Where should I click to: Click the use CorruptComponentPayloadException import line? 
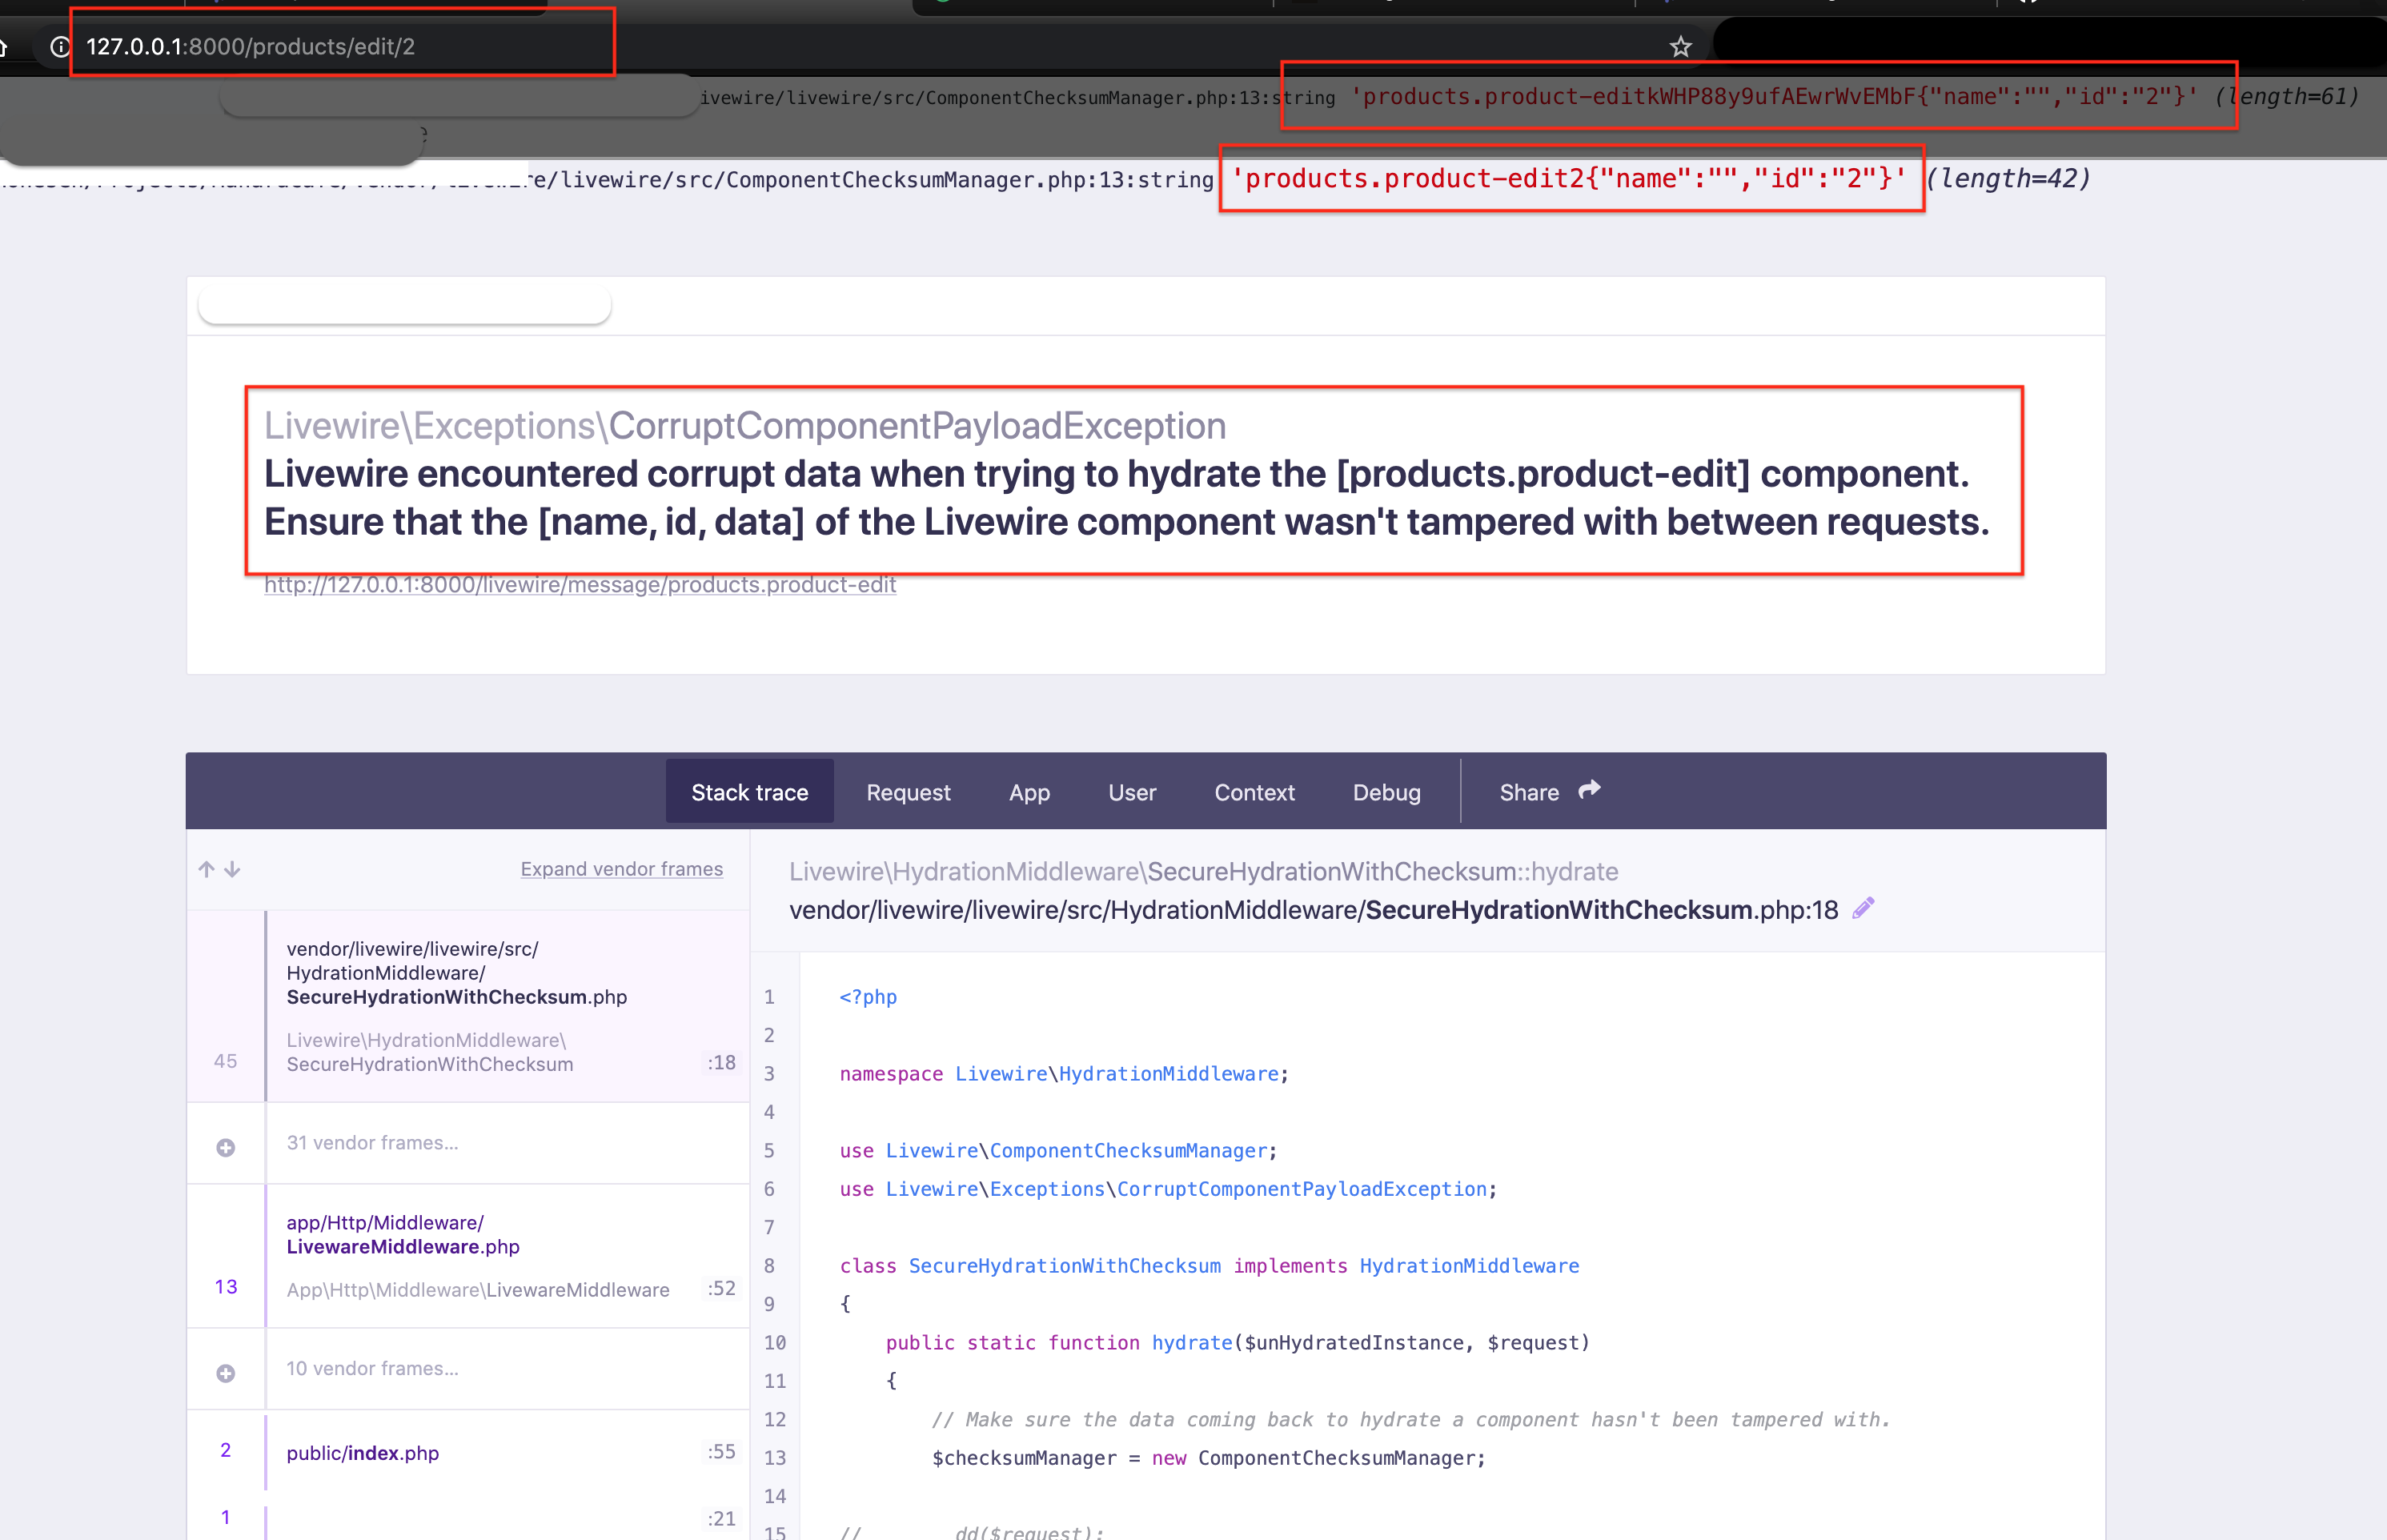(x=1168, y=1189)
